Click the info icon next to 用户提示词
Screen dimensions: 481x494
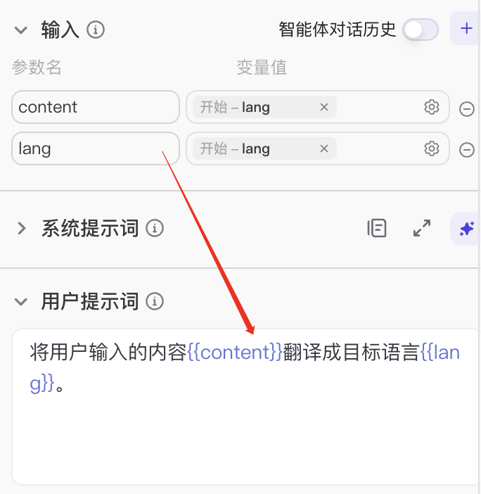pyautogui.click(x=155, y=301)
